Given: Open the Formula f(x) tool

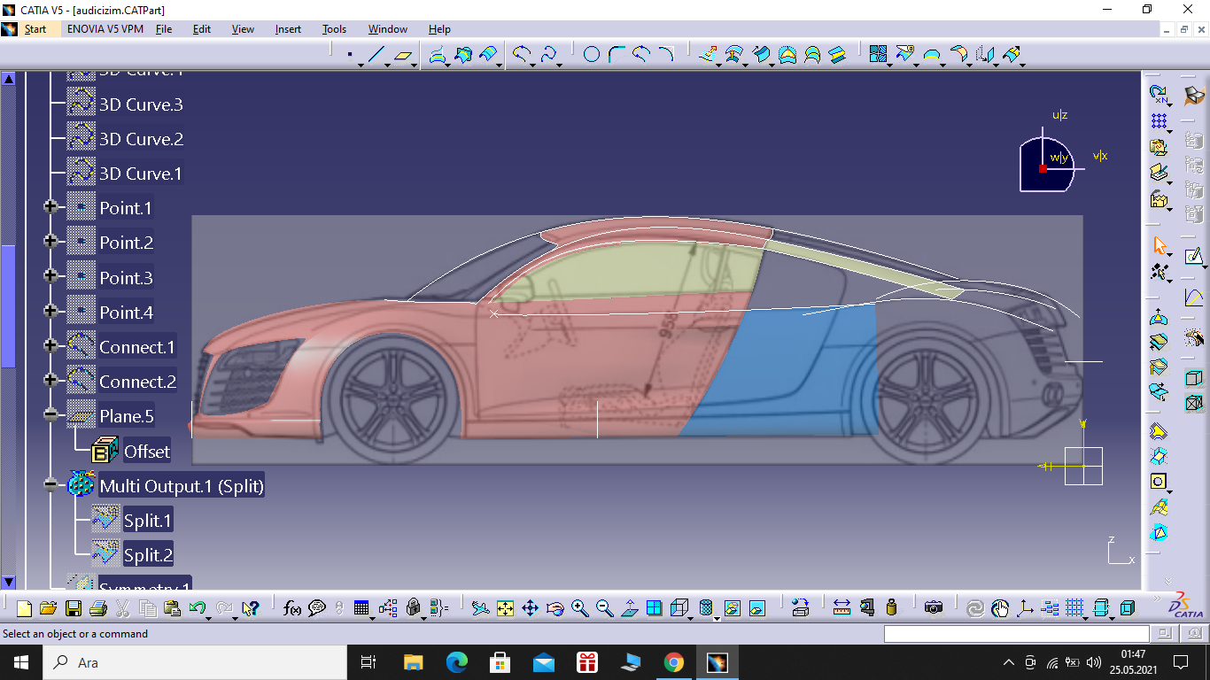Looking at the screenshot, I should pyautogui.click(x=291, y=608).
